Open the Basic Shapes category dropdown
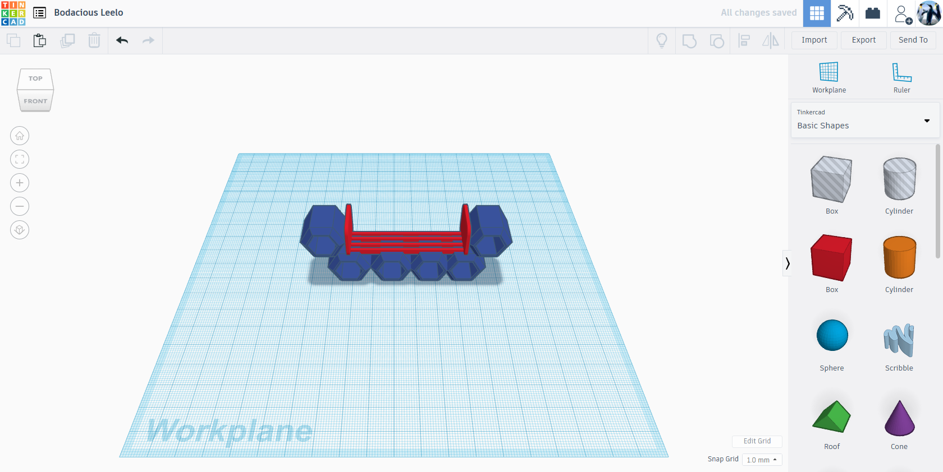 coord(865,120)
